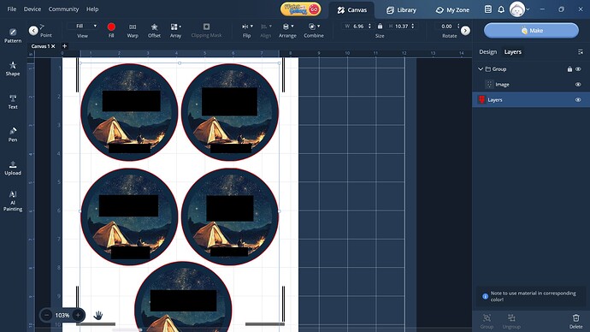Open the File menu

point(12,9)
